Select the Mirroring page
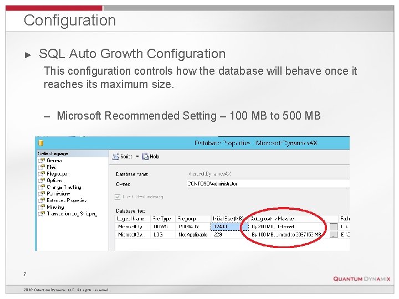Viewport: 399px width, 299px height. click(55, 207)
